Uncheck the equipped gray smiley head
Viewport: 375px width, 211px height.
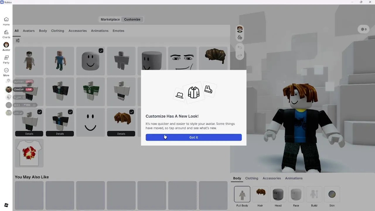(x=101, y=51)
